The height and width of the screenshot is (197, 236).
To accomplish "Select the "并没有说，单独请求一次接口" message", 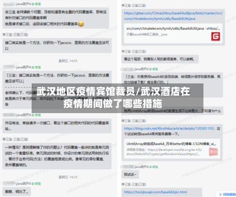I will tap(57, 126).
